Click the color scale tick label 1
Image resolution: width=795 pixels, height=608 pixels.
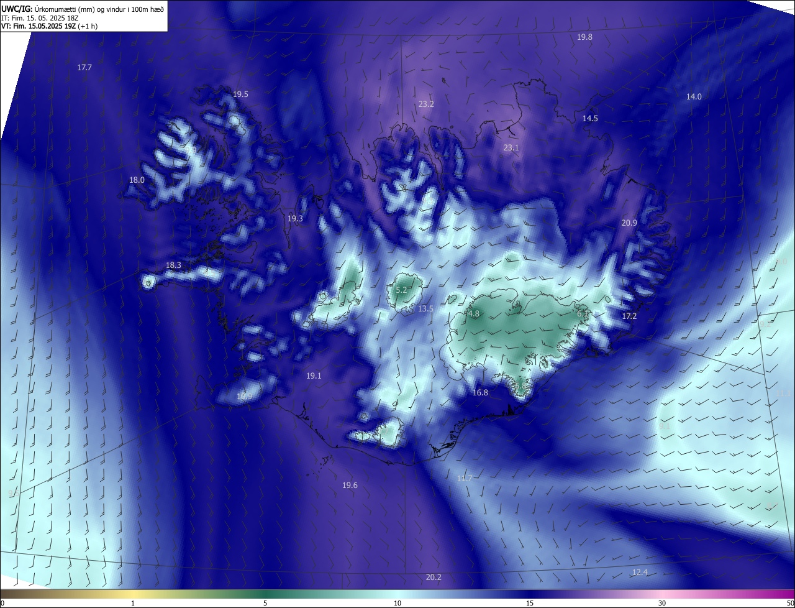(133, 603)
